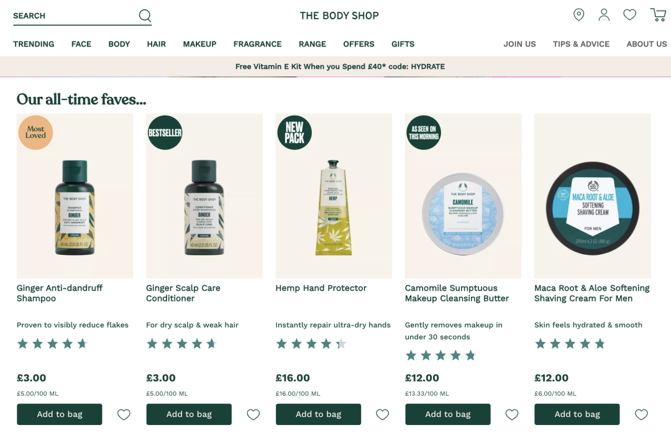Open the store locator pin icon
This screenshot has height=435, width=671.
(x=578, y=15)
